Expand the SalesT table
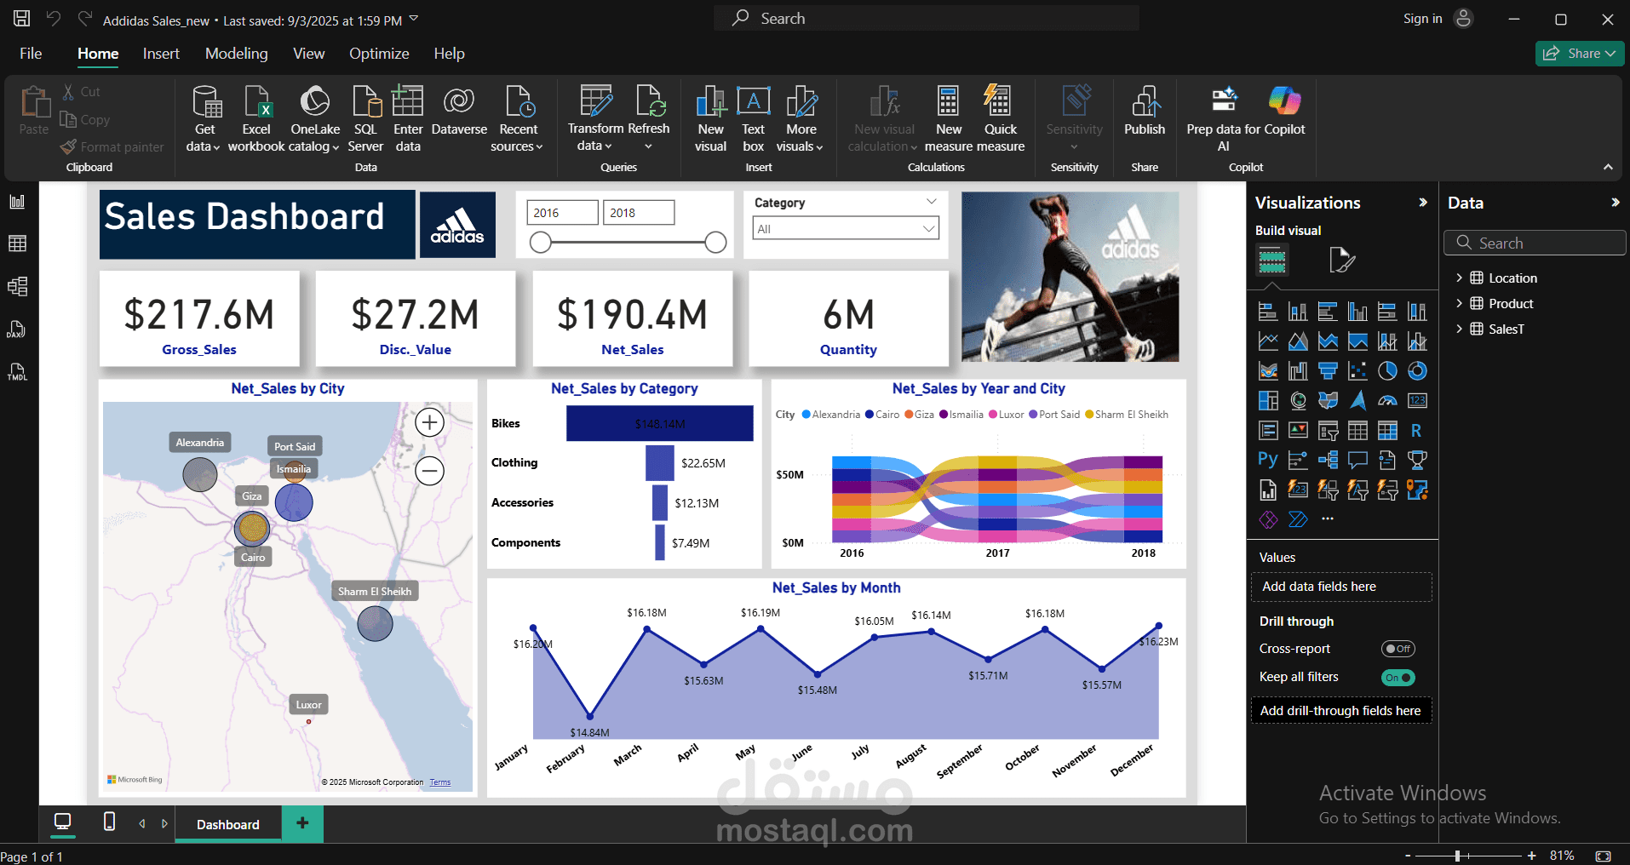Viewport: 1630px width, 865px height. [x=1459, y=329]
